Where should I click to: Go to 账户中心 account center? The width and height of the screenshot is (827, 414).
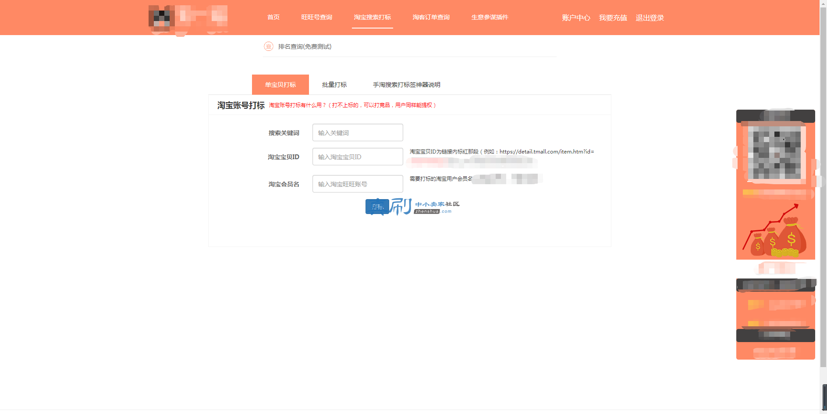[576, 18]
